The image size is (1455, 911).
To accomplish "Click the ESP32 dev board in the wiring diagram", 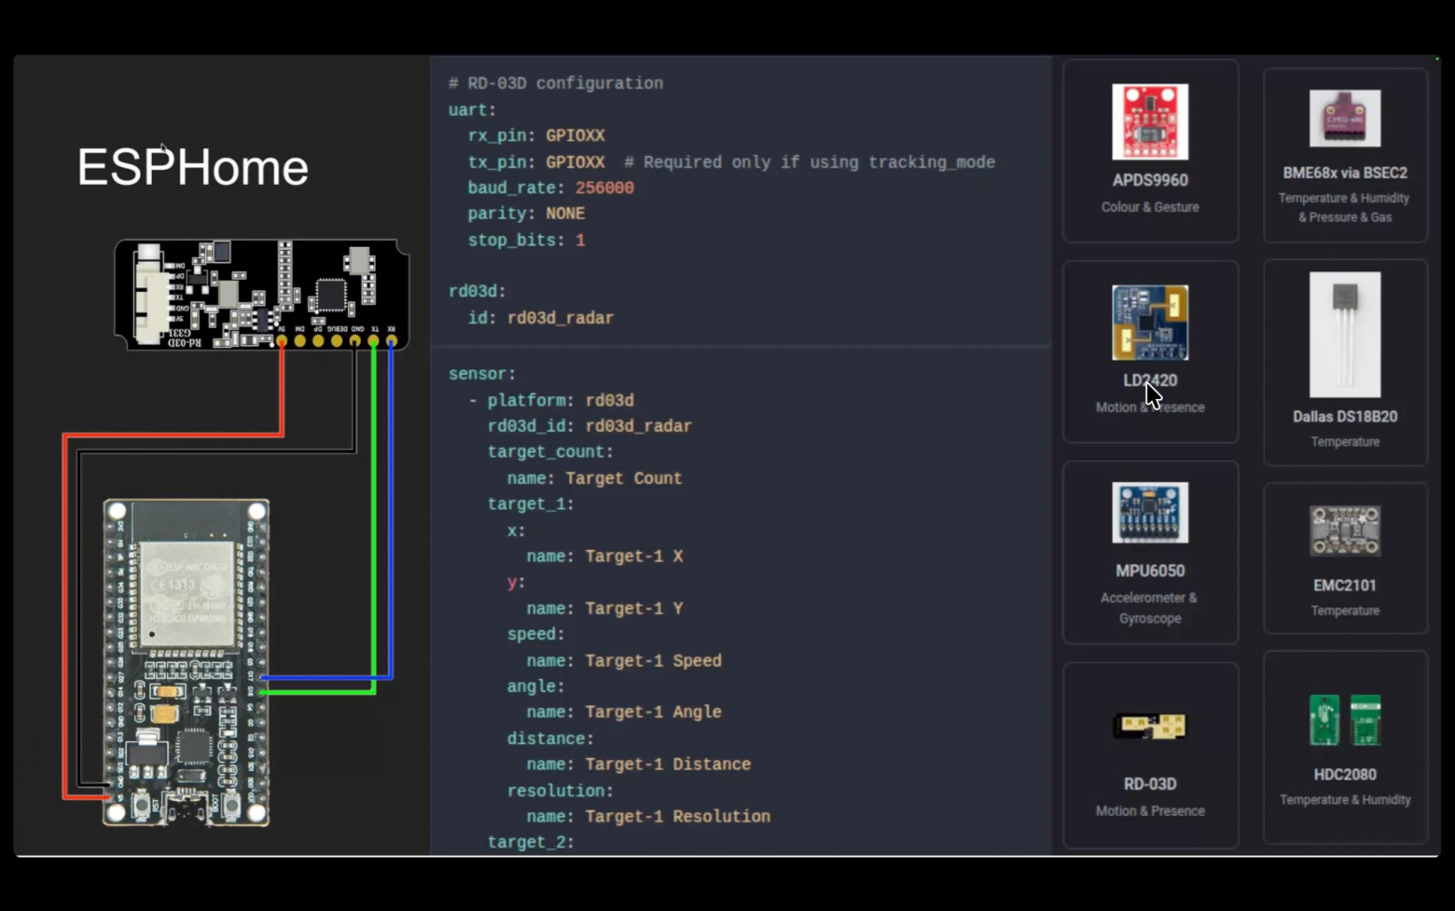I will (187, 663).
